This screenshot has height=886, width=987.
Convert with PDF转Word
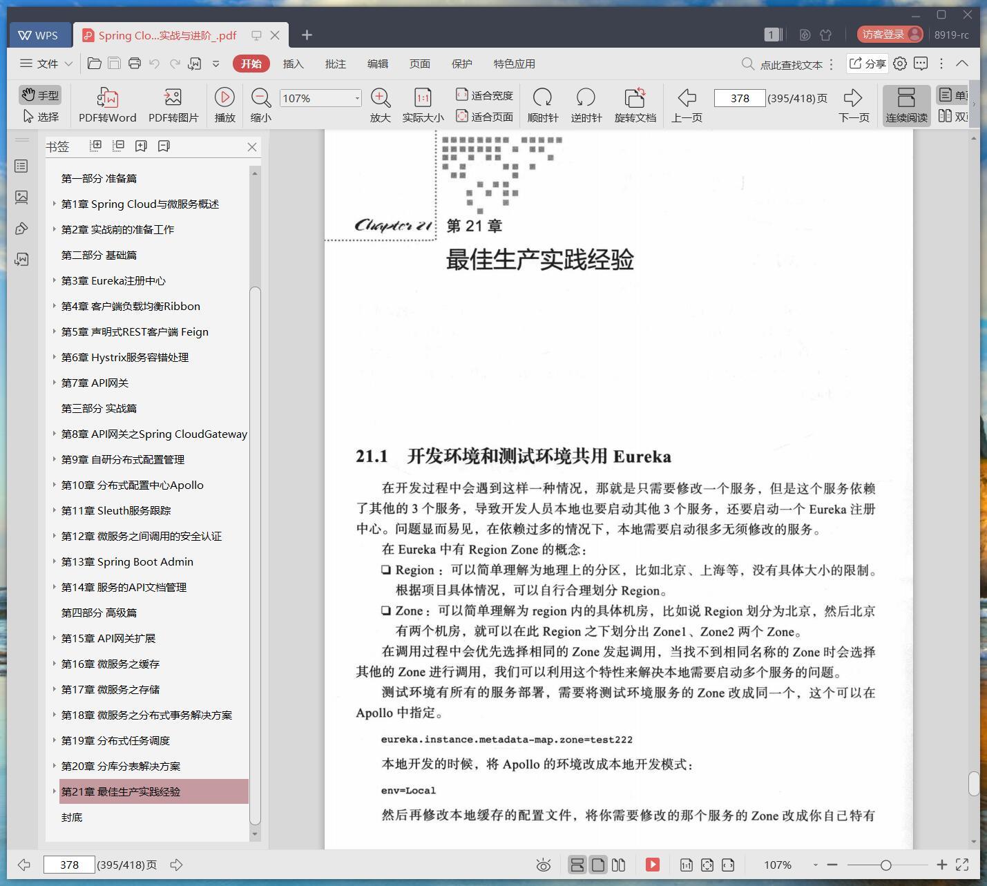tap(107, 105)
